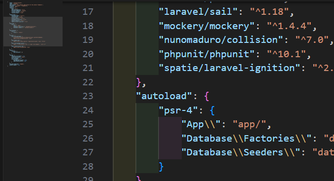334x181 pixels.
Task: Select line number 20 in gutter
Action: click(88, 54)
